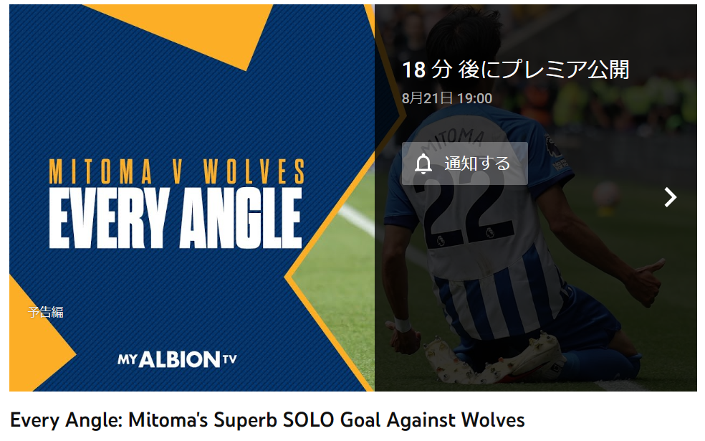Click the 18 分 後にプレミア公開 premiere text

(x=515, y=70)
